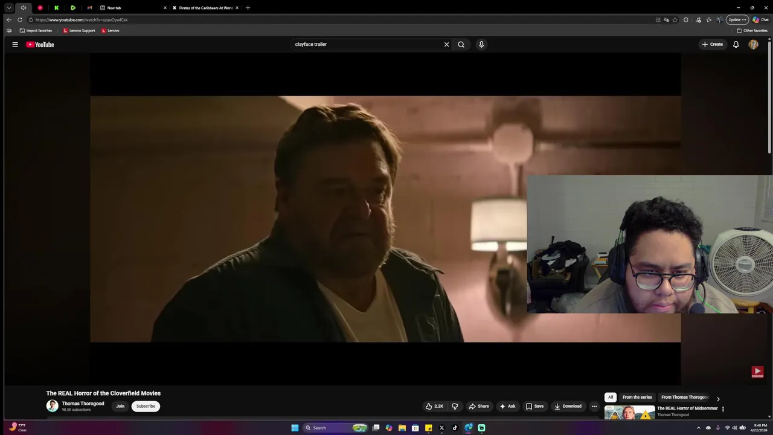
Task: Open TikTok from taskbar
Action: point(455,428)
